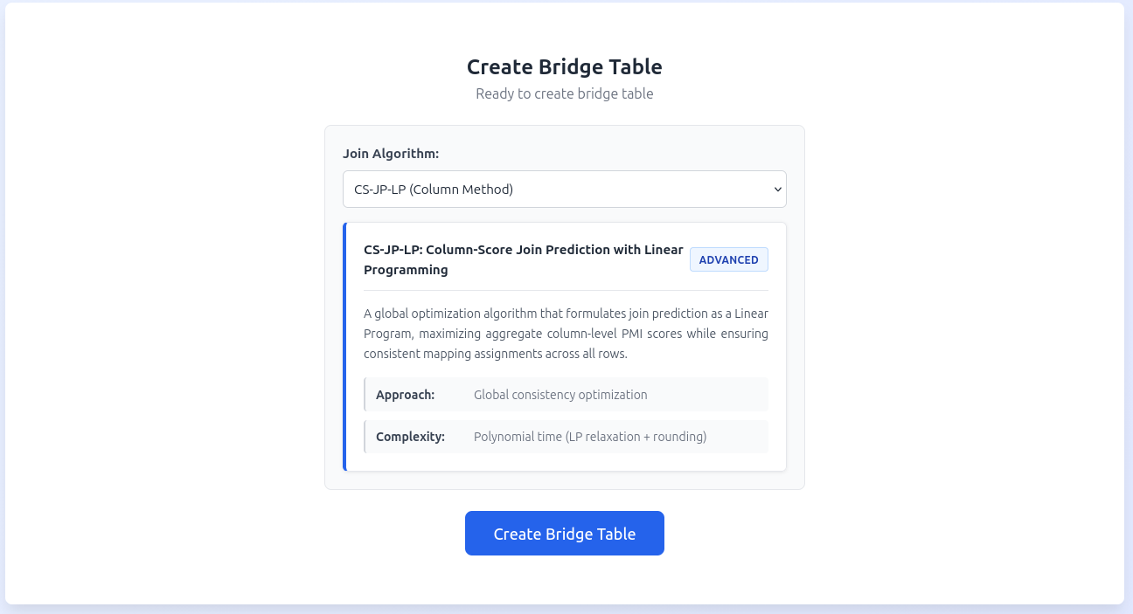This screenshot has width=1133, height=614.
Task: Select the "Global consistency optimization" value text
Action: pyautogui.click(x=560, y=395)
